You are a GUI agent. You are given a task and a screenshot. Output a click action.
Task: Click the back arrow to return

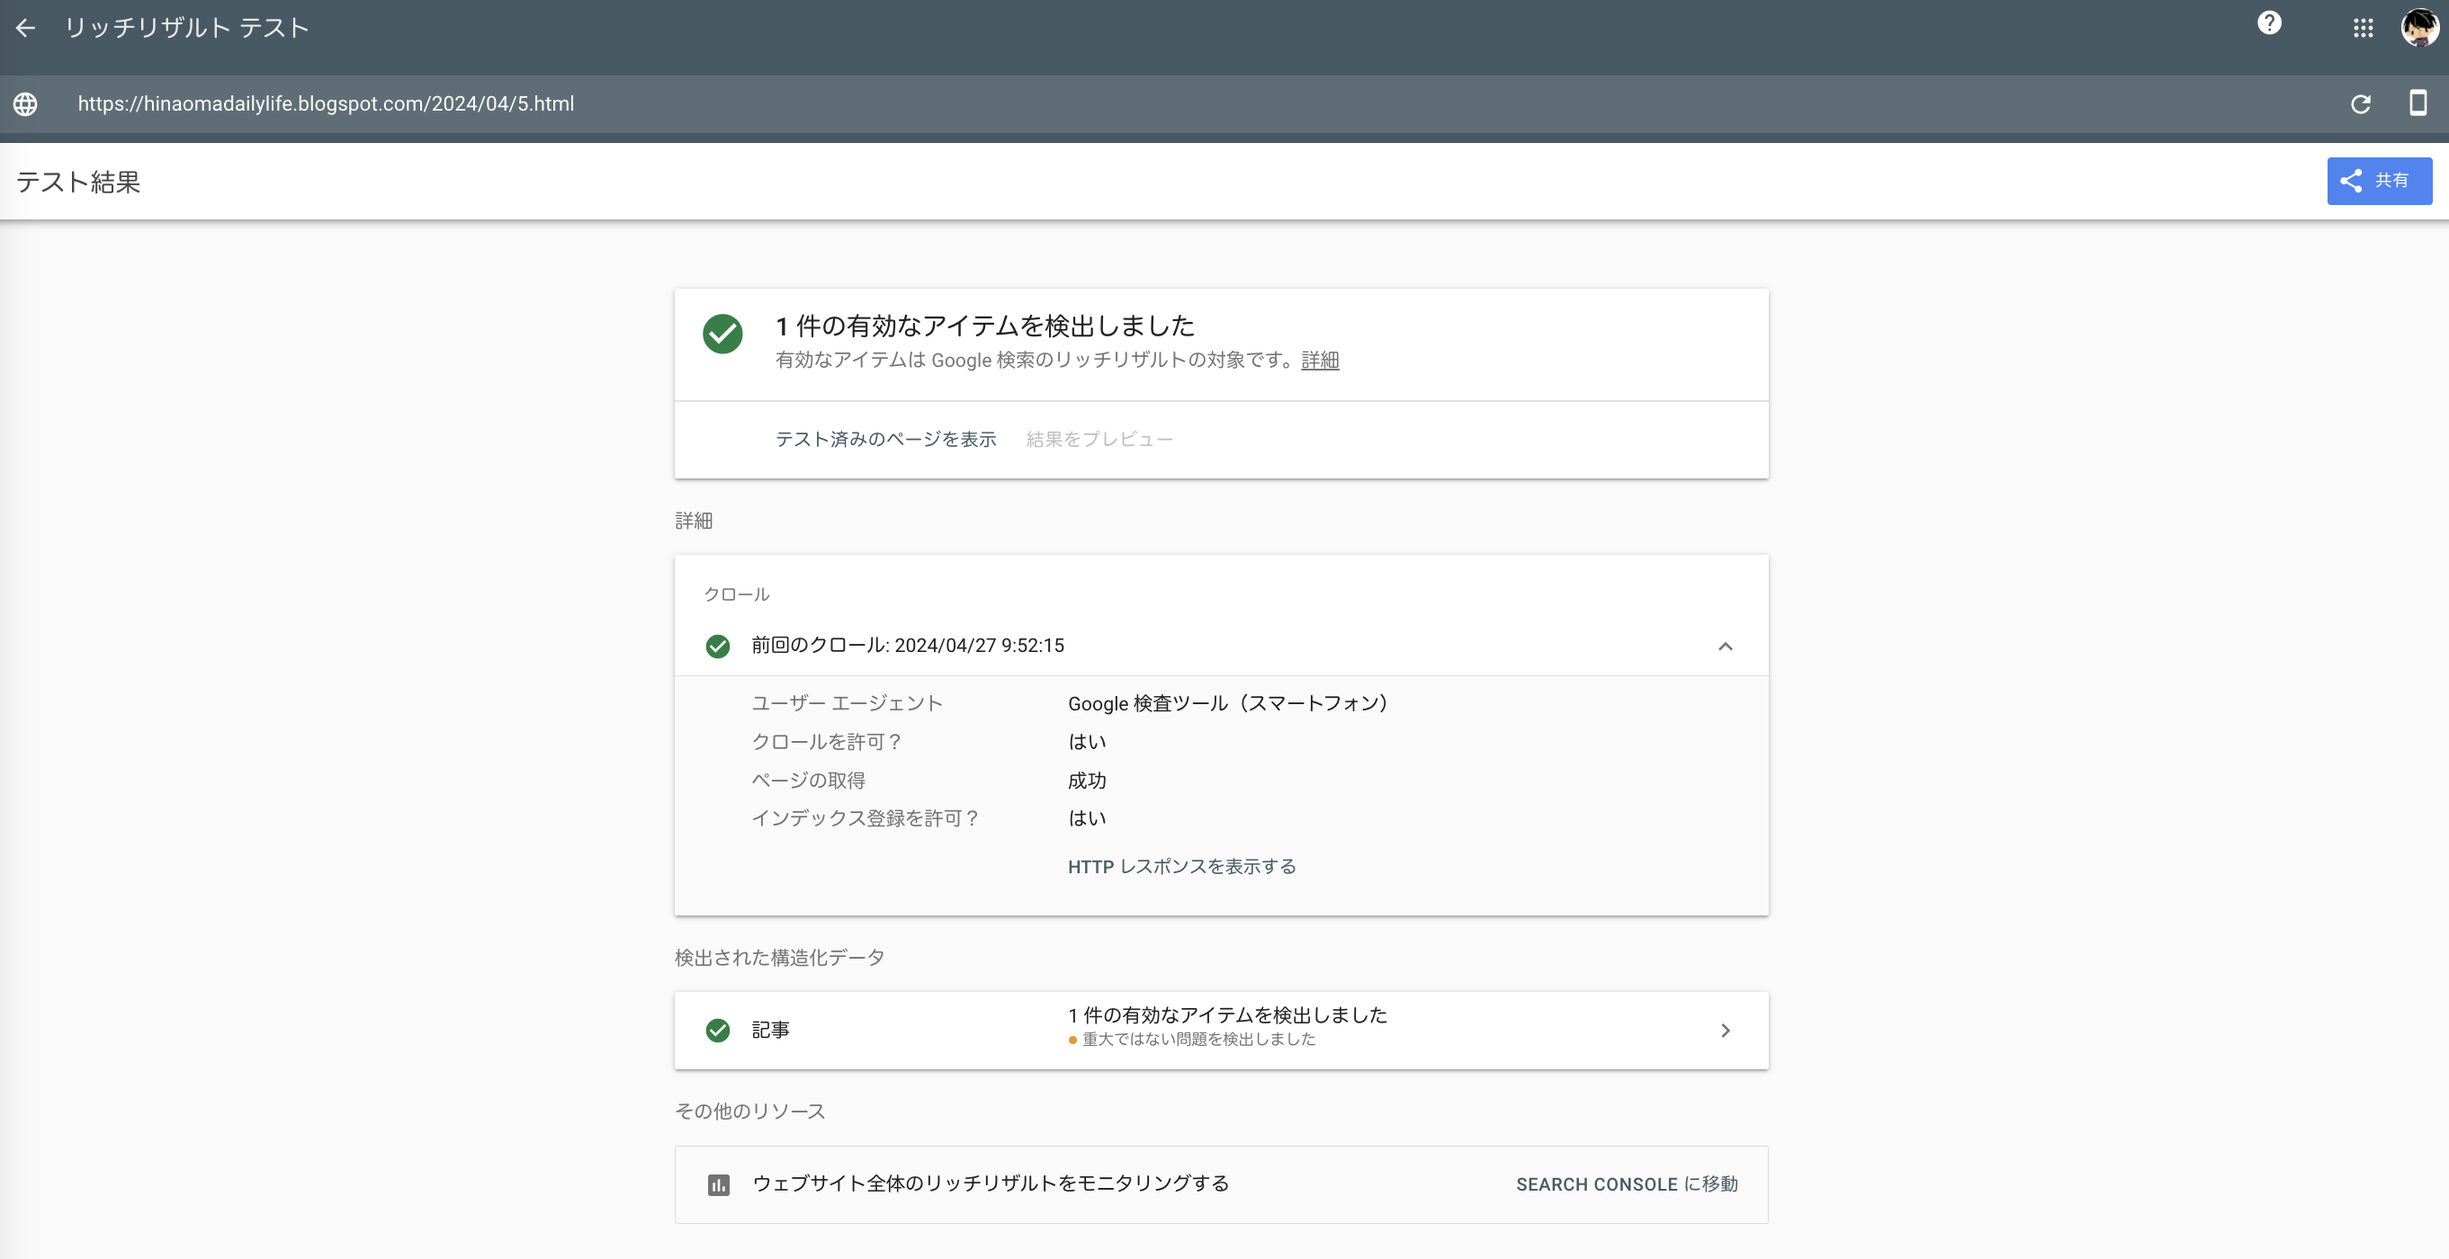tap(24, 27)
